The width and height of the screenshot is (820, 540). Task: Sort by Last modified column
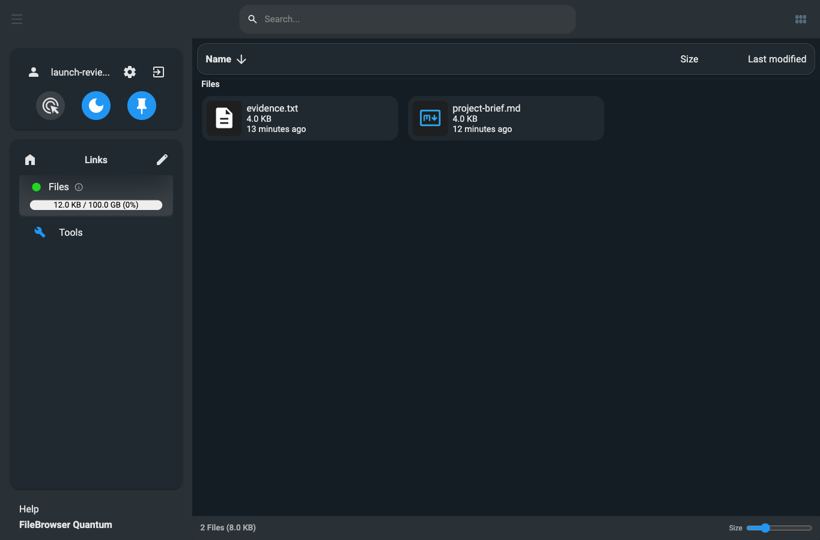(777, 59)
